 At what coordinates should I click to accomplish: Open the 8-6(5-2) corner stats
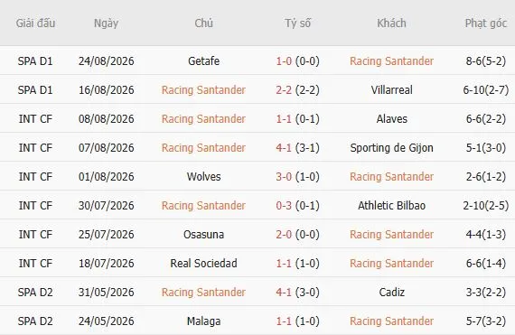[x=486, y=61]
